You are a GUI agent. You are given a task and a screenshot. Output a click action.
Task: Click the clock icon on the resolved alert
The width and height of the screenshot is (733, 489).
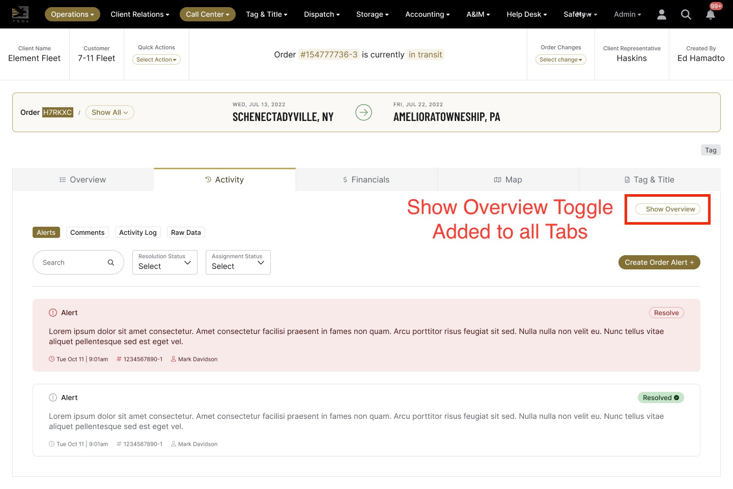coord(51,444)
